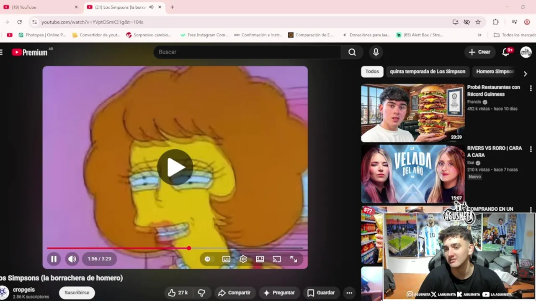
Task: Select quinta temporada de Los Simpson chip
Action: coord(428,71)
